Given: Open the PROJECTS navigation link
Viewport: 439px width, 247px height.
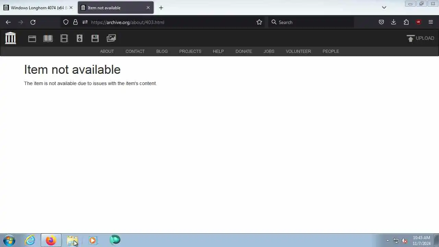Looking at the screenshot, I should tap(190, 51).
